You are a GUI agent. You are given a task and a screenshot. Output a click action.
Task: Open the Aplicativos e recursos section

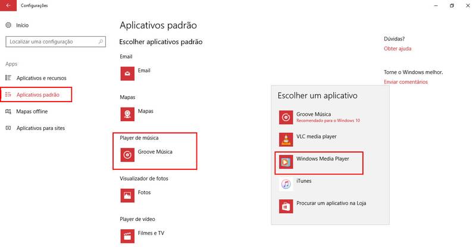tap(41, 78)
